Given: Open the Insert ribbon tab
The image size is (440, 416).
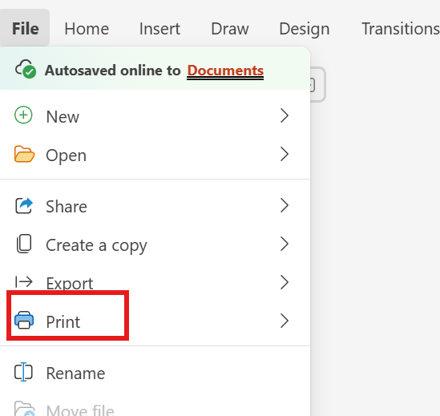Looking at the screenshot, I should [x=160, y=29].
